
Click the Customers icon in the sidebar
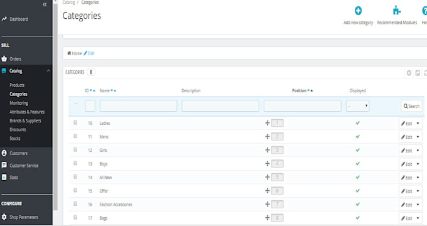[4, 153]
